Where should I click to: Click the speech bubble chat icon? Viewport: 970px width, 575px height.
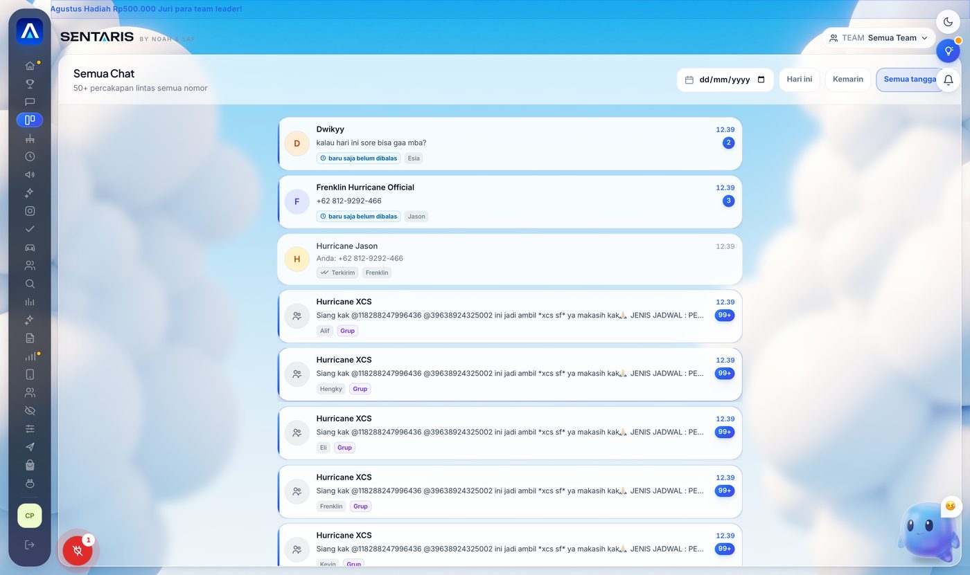(x=30, y=102)
